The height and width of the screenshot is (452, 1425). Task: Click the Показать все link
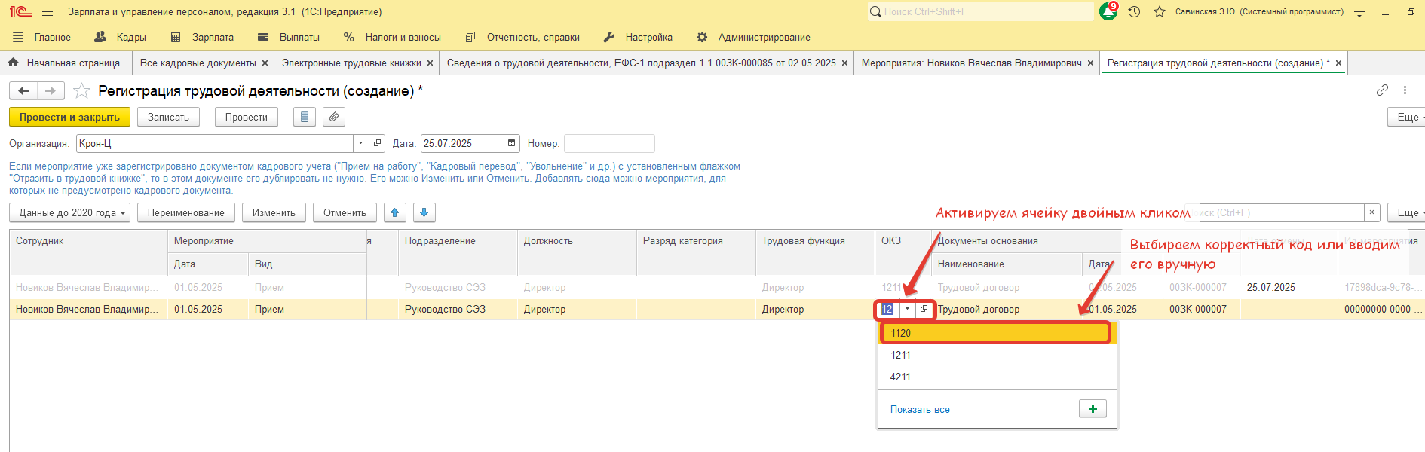[920, 409]
